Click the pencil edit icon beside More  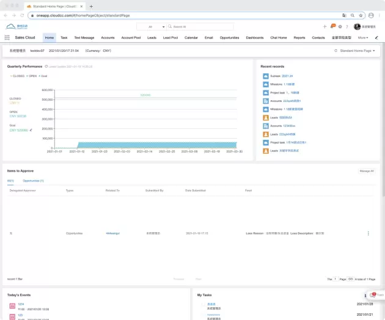[376, 37]
